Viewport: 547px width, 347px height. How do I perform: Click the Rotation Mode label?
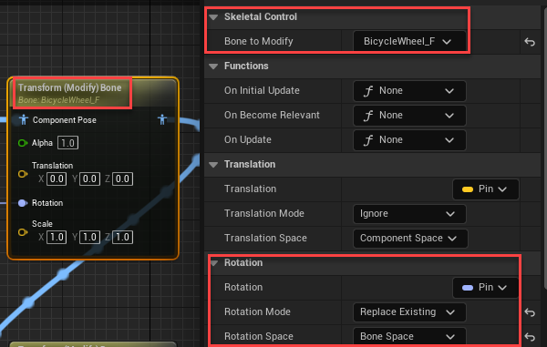[257, 312]
